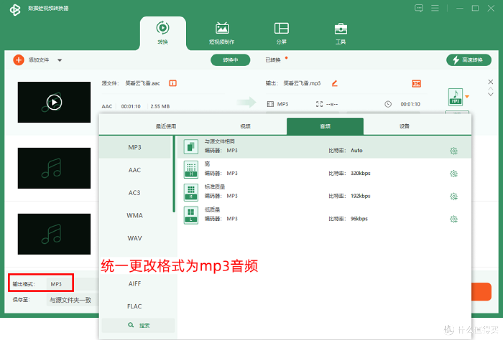The height and width of the screenshot is (340, 503).
Task: Open the MP3 output format icon
Action: point(455,97)
